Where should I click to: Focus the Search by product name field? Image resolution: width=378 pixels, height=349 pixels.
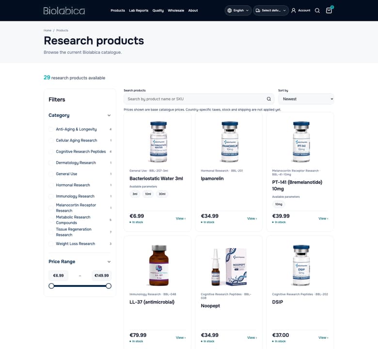point(195,99)
